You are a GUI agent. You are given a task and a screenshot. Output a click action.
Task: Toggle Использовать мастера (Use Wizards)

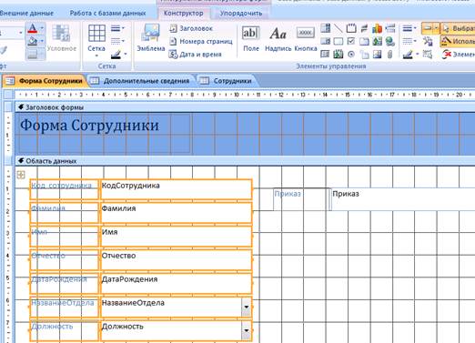pos(458,41)
